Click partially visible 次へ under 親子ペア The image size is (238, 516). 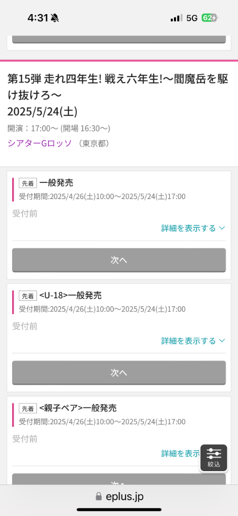[119, 479]
